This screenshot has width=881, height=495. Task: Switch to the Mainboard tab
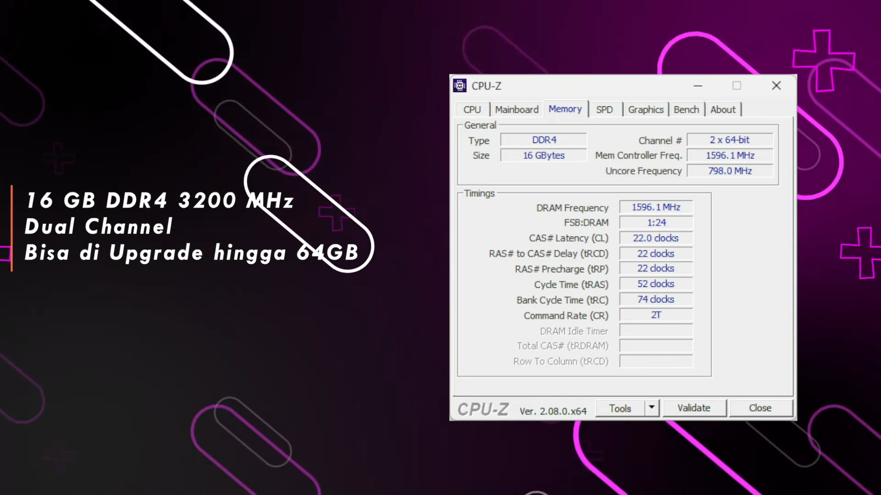click(x=517, y=110)
